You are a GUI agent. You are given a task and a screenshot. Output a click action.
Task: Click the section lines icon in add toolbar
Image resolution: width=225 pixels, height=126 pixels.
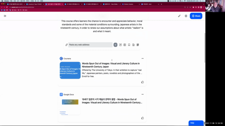pos(138,45)
